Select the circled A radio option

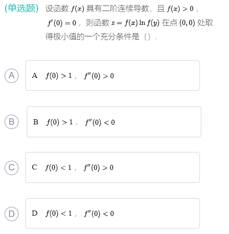pyautogui.click(x=12, y=76)
